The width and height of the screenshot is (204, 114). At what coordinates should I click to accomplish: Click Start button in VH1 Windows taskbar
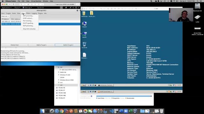point(84,85)
